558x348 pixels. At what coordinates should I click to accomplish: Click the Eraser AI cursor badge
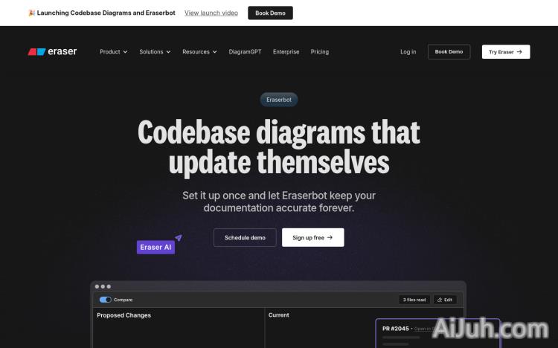155,247
